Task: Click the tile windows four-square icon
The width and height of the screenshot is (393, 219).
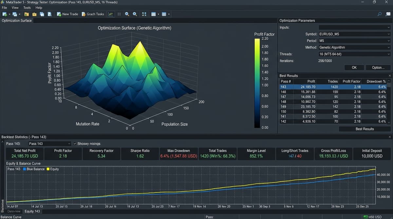Action: 144,14
